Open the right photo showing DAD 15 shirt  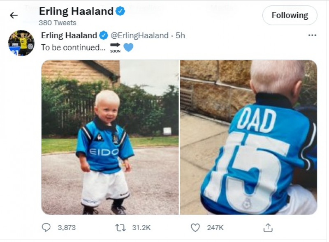click(x=248, y=137)
